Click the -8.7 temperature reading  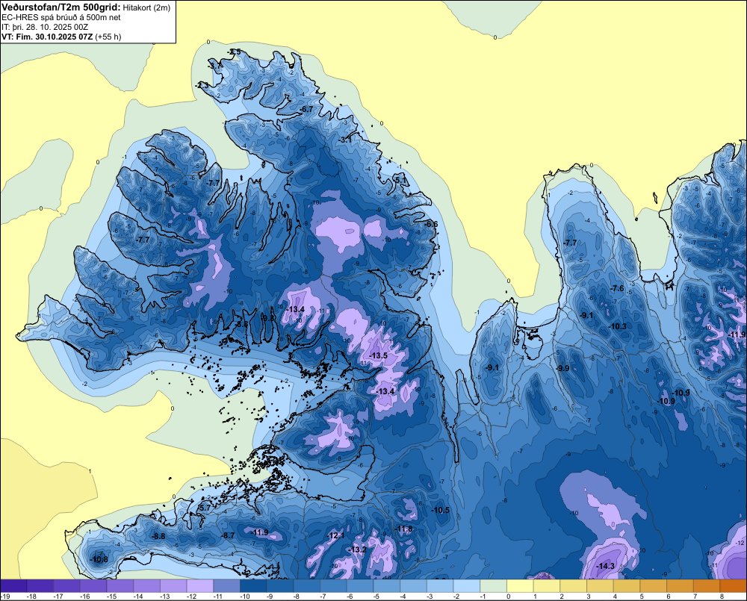click(x=228, y=535)
